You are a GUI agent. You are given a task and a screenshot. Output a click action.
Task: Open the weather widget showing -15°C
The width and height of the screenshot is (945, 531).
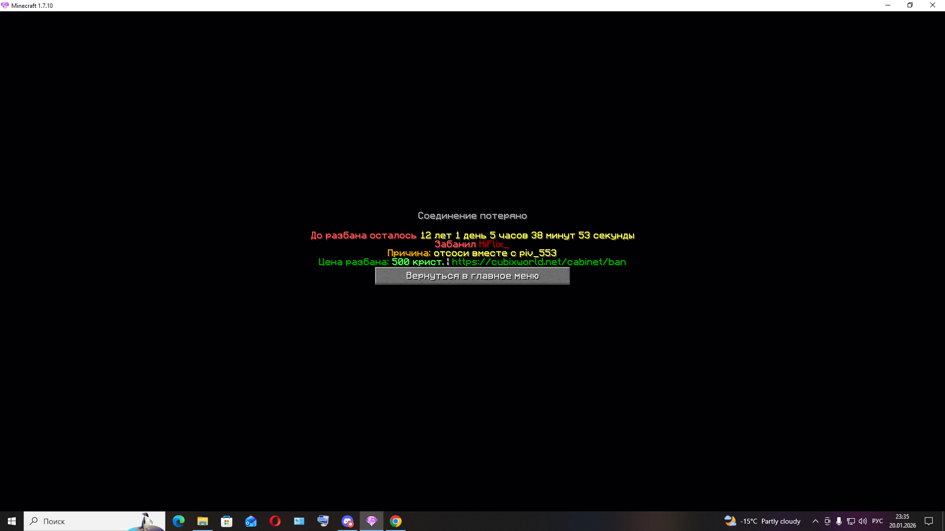point(762,521)
